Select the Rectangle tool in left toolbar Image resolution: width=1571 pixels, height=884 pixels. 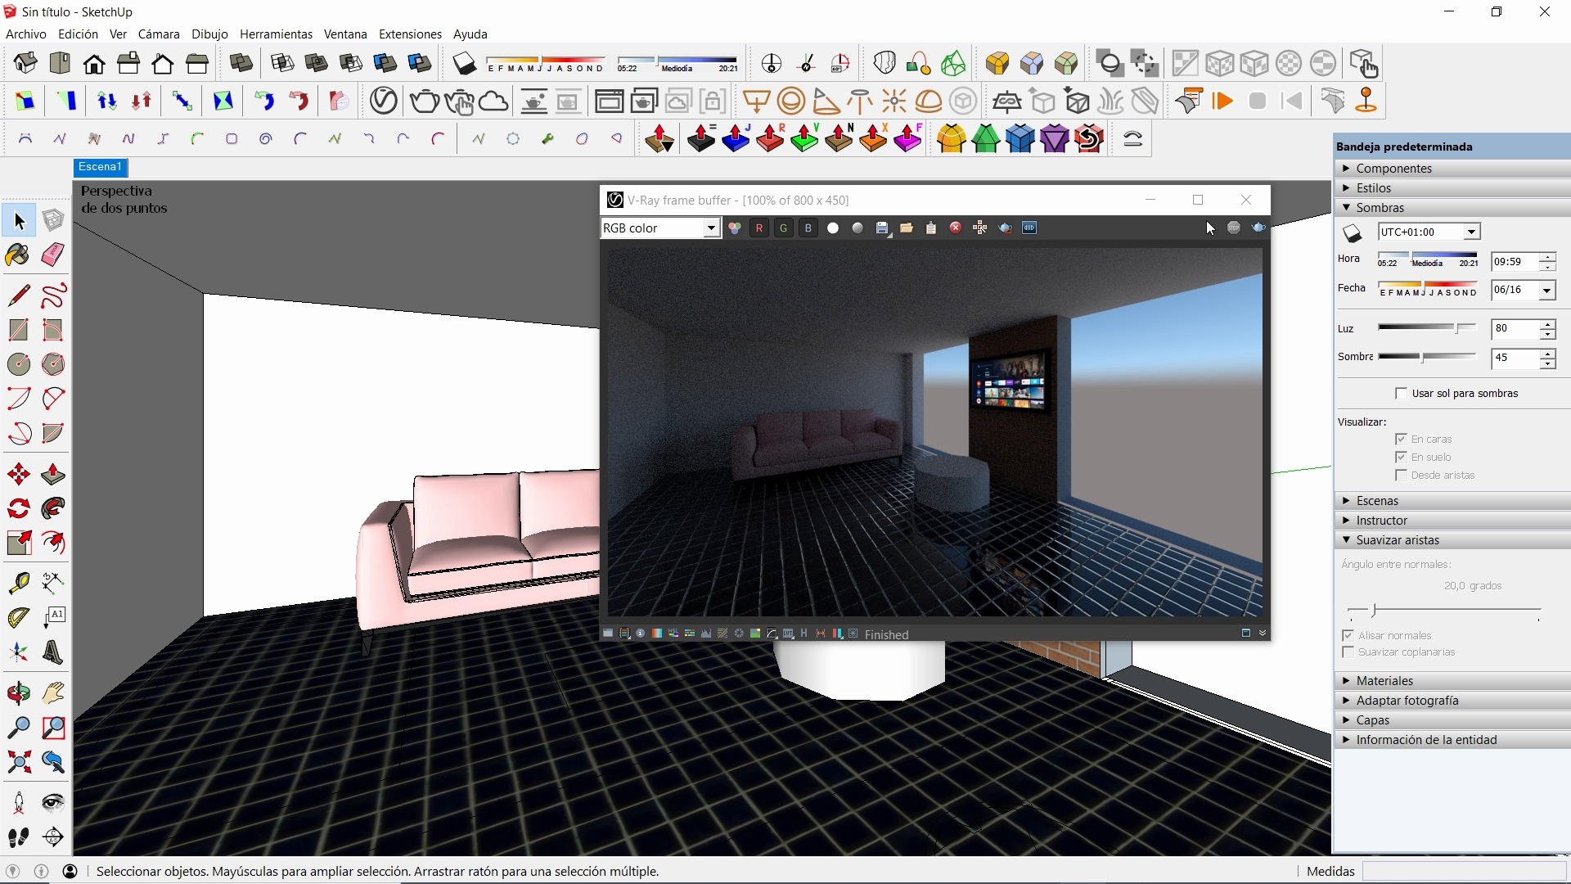point(19,330)
